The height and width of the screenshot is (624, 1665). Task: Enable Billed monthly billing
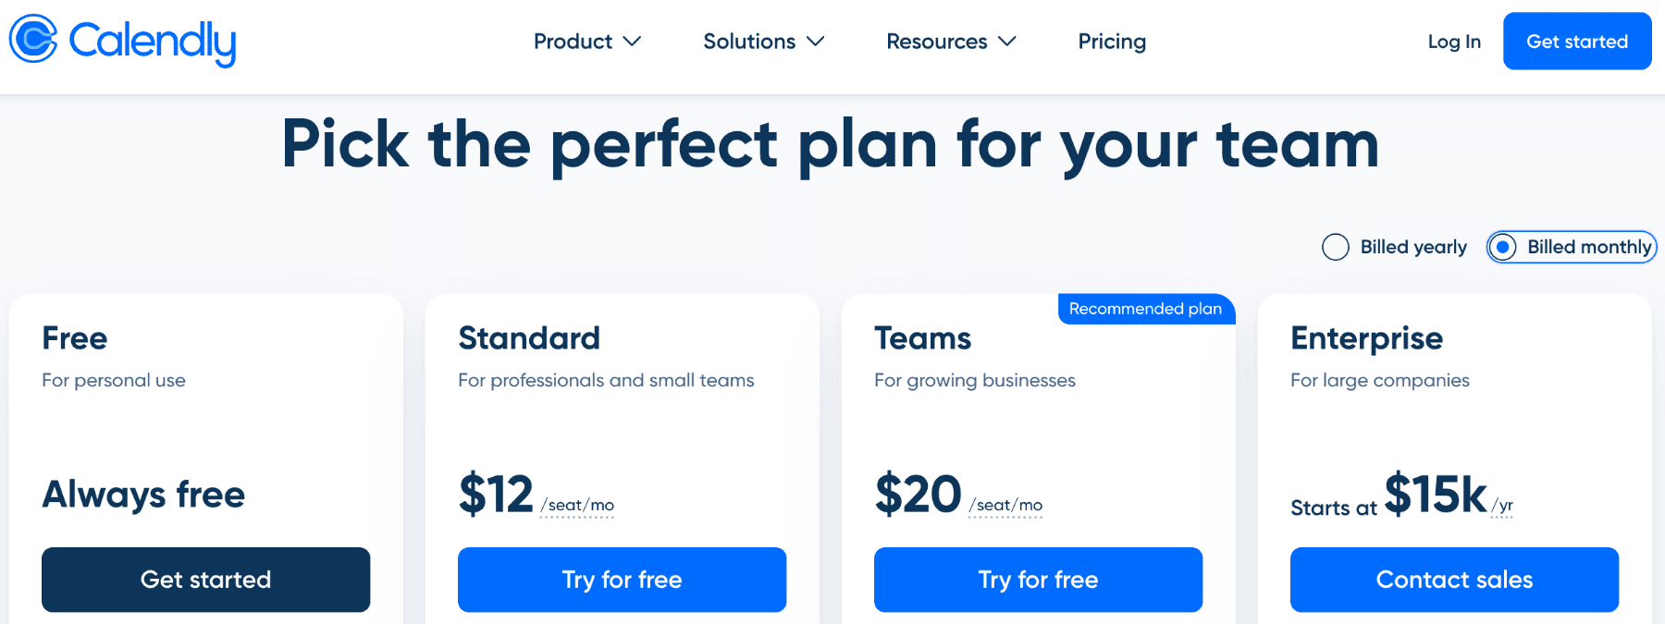click(x=1504, y=247)
